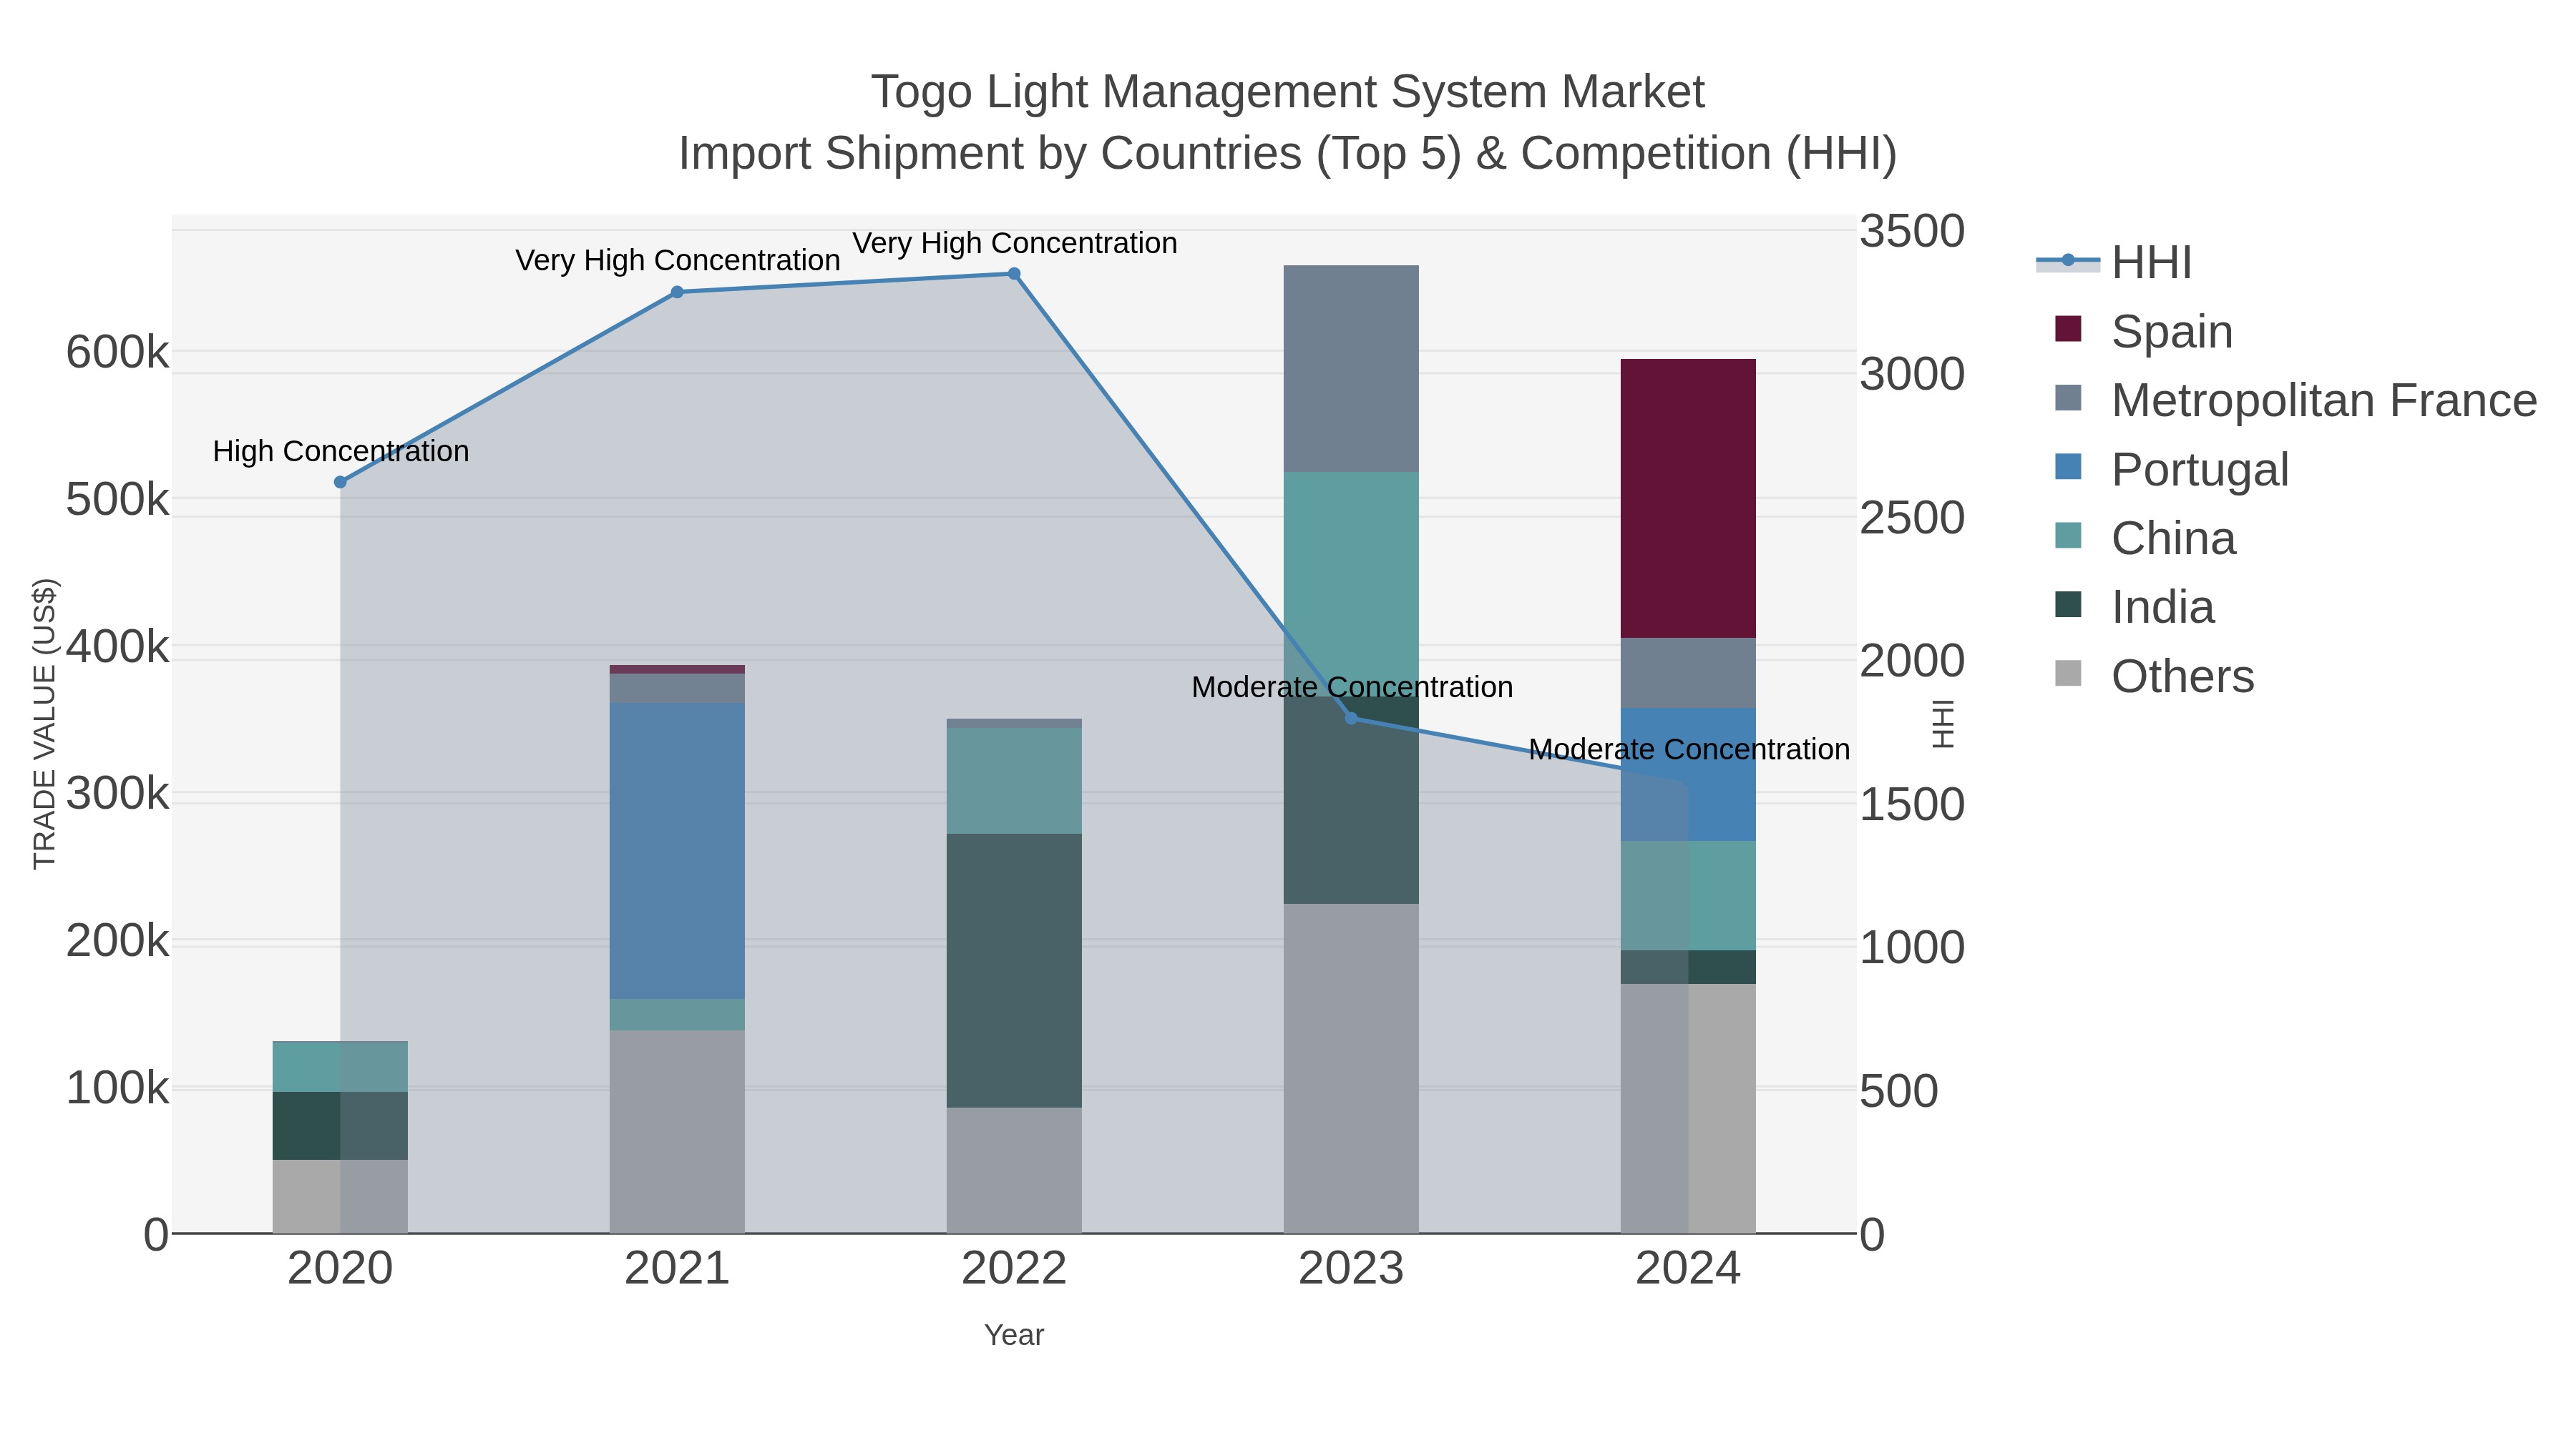Viewport: 2576px width, 1448px height.
Task: Click the Portugal segment of the 2021 bar
Action: pyautogui.click(x=677, y=850)
